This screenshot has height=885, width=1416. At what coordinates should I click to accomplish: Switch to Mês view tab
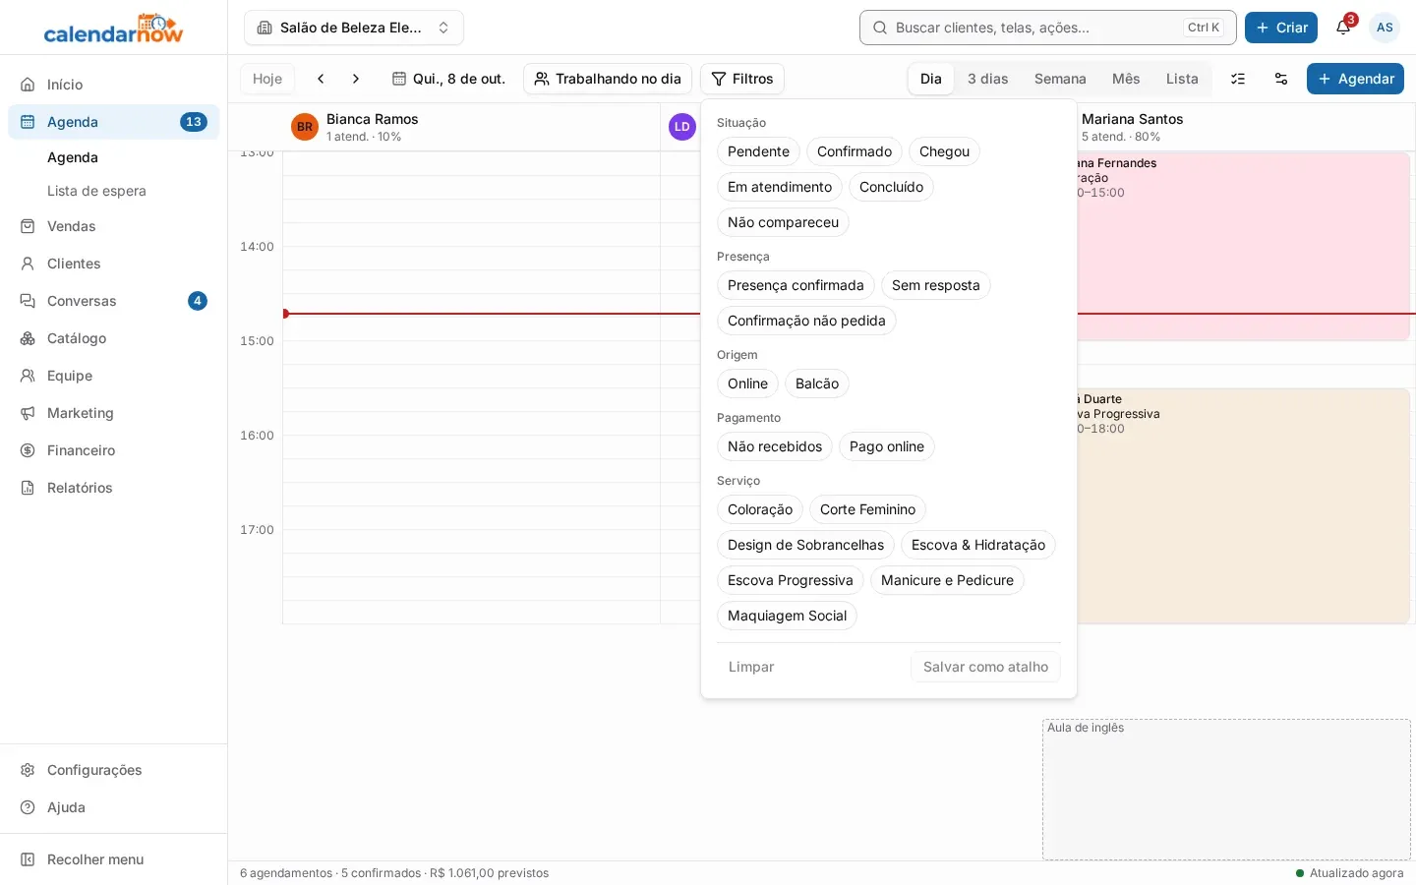1126,79
